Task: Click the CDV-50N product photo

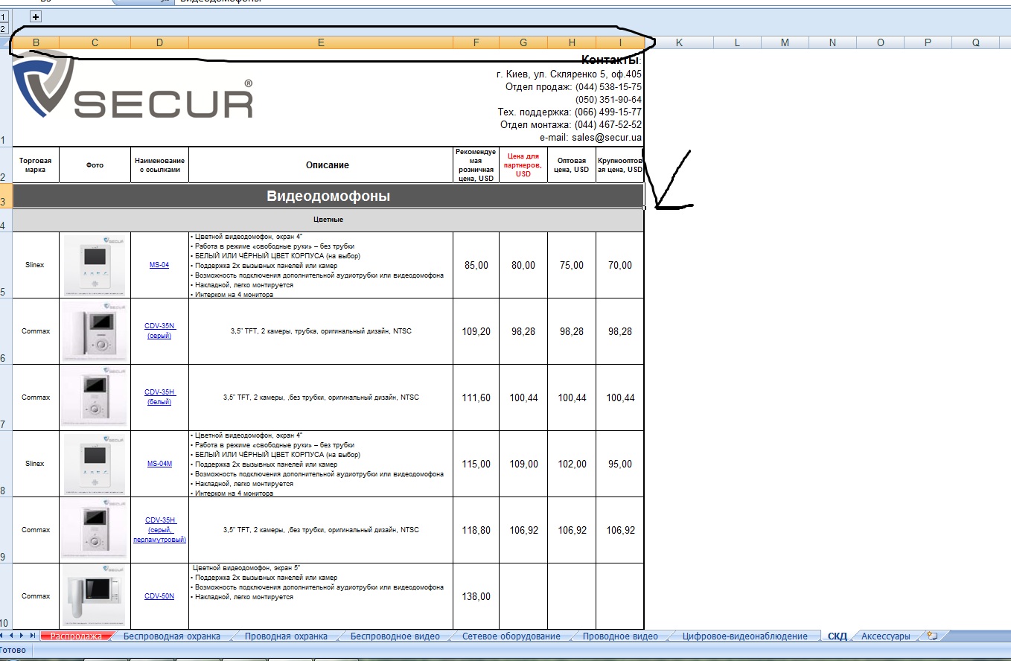Action: pyautogui.click(x=95, y=596)
